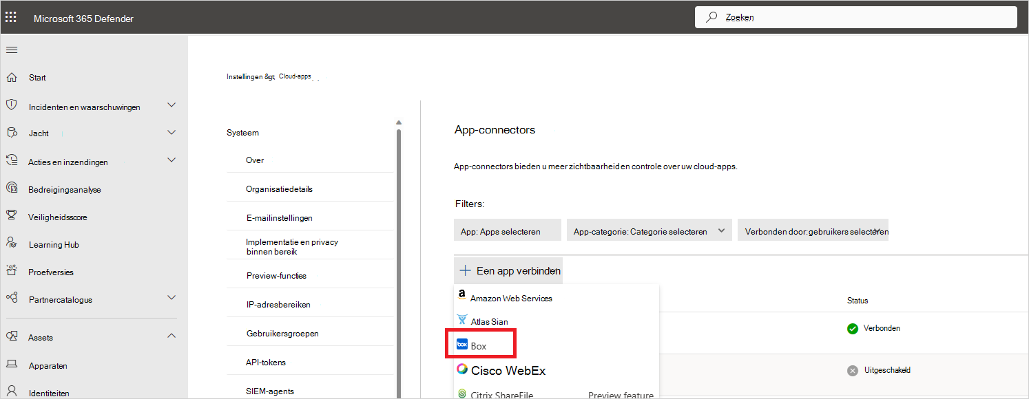This screenshot has height=399, width=1029.
Task: Open the app launcher waffle icon
Action: [11, 18]
